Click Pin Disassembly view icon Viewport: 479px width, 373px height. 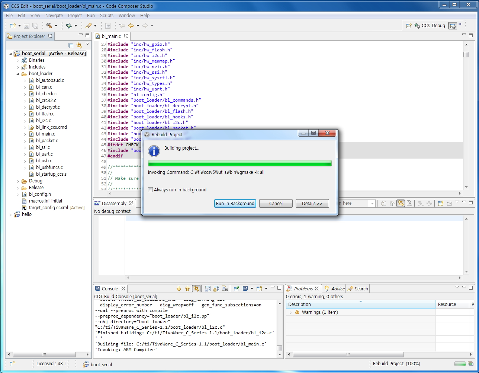(449, 203)
